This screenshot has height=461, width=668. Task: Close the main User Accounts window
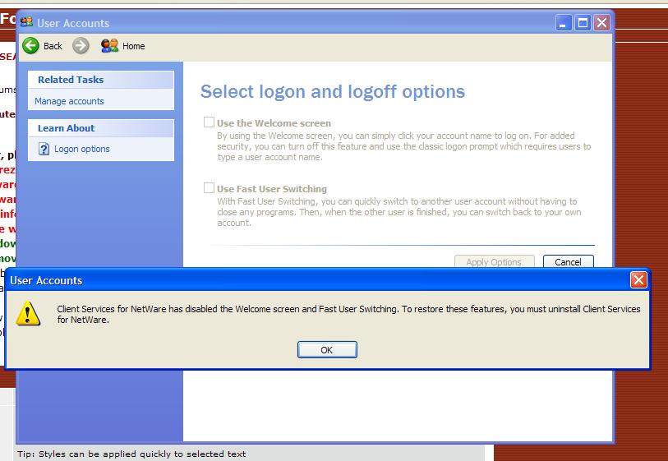[x=601, y=22]
